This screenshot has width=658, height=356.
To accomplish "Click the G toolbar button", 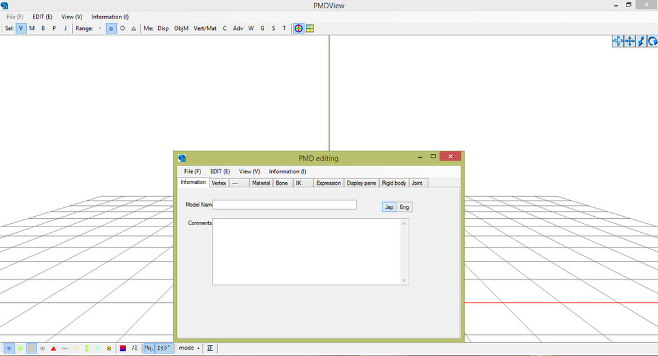I will [262, 28].
